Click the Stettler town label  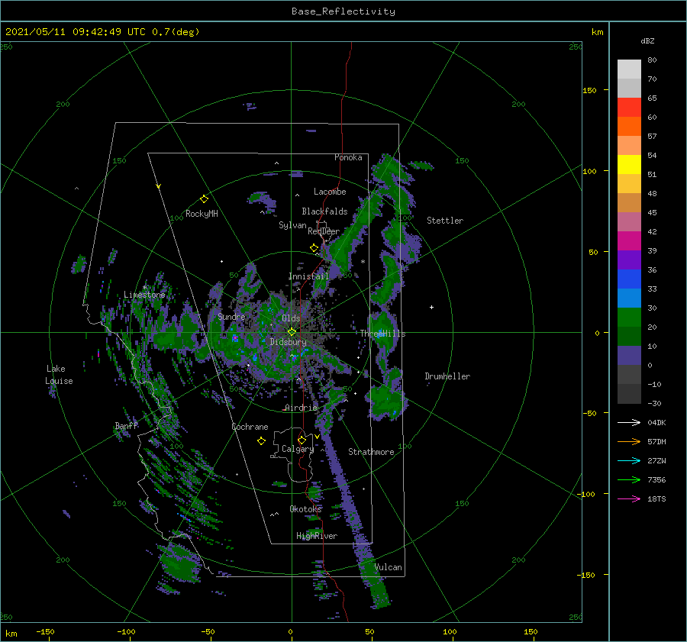pyautogui.click(x=445, y=221)
